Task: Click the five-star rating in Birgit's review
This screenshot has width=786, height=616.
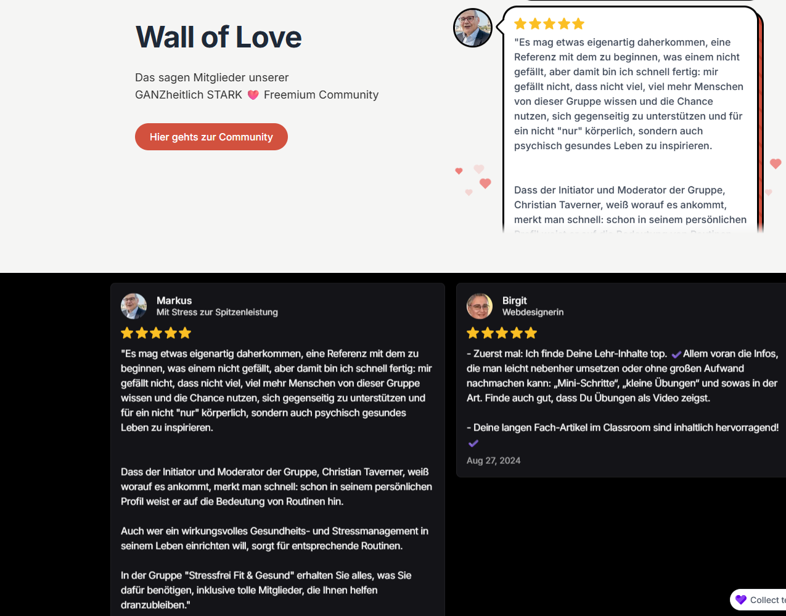Action: (x=502, y=333)
